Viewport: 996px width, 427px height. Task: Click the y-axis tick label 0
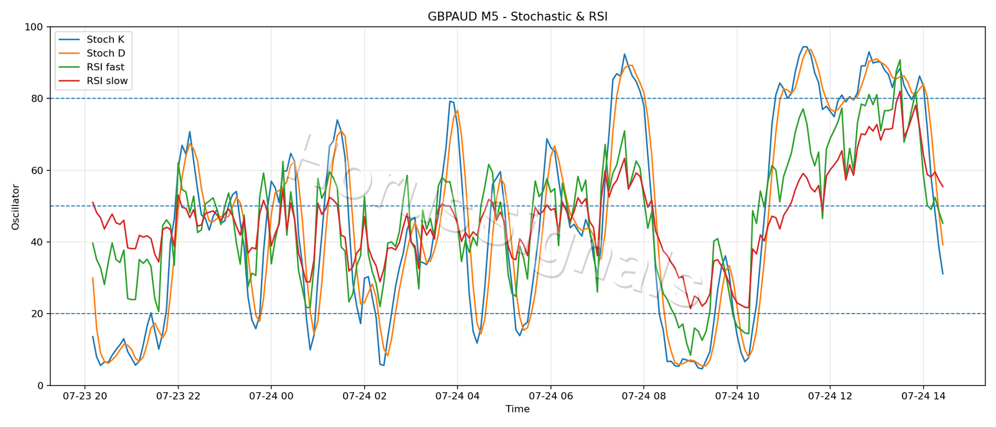tap(40, 386)
